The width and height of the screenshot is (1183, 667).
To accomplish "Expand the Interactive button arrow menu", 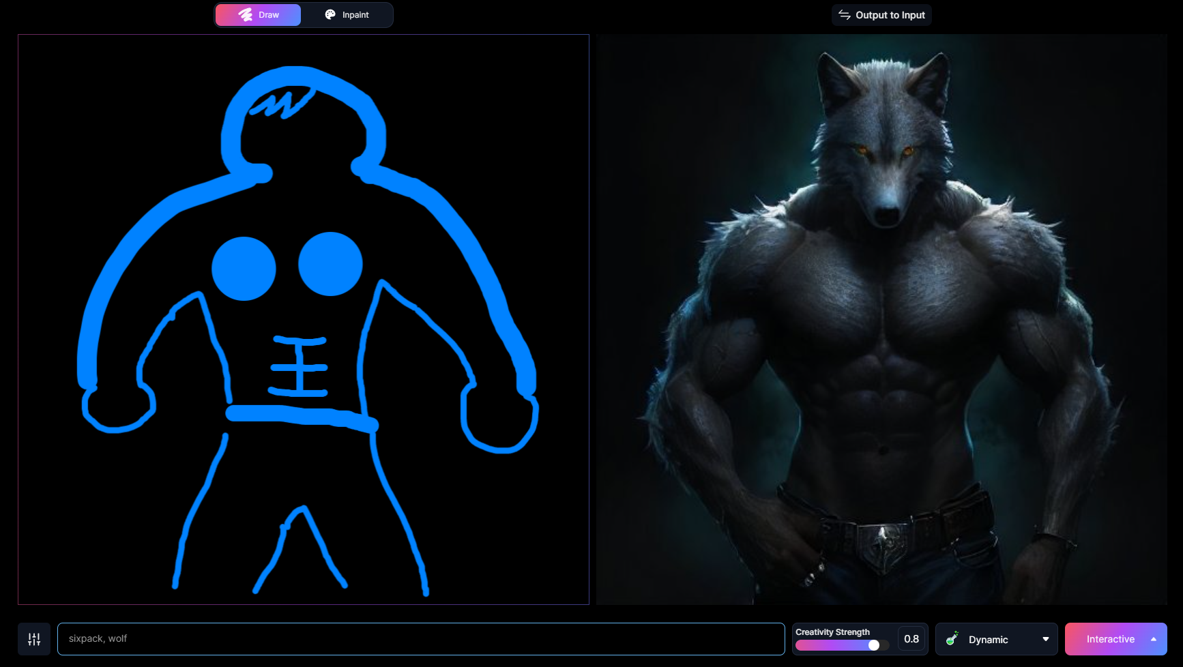I will click(x=1154, y=639).
